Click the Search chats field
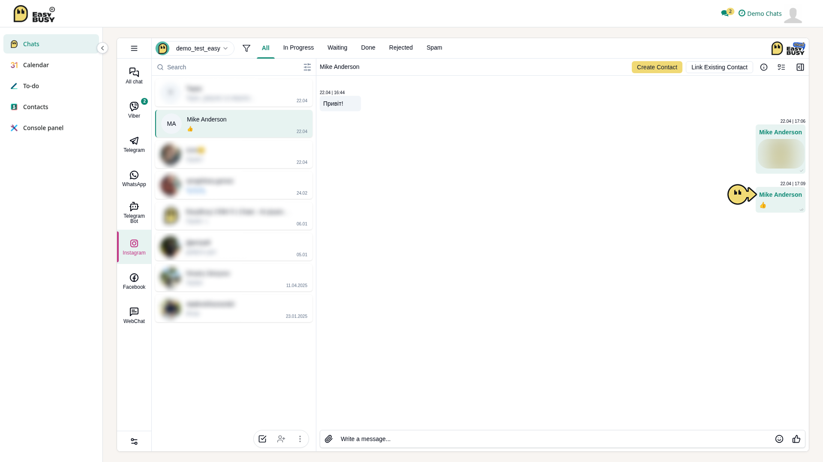Screen dimensions: 823x462 [x=231, y=67]
